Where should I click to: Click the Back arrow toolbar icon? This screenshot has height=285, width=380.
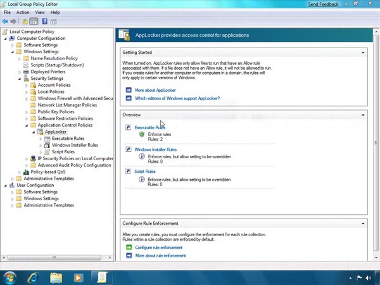click(5, 22)
